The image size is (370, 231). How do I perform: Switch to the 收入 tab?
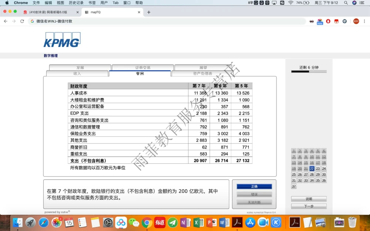pyautogui.click(x=77, y=73)
